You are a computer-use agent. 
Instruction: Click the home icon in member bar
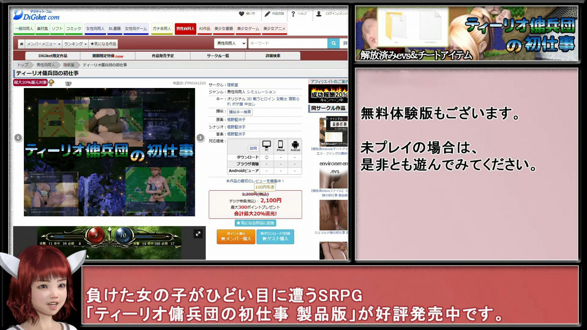(x=22, y=44)
